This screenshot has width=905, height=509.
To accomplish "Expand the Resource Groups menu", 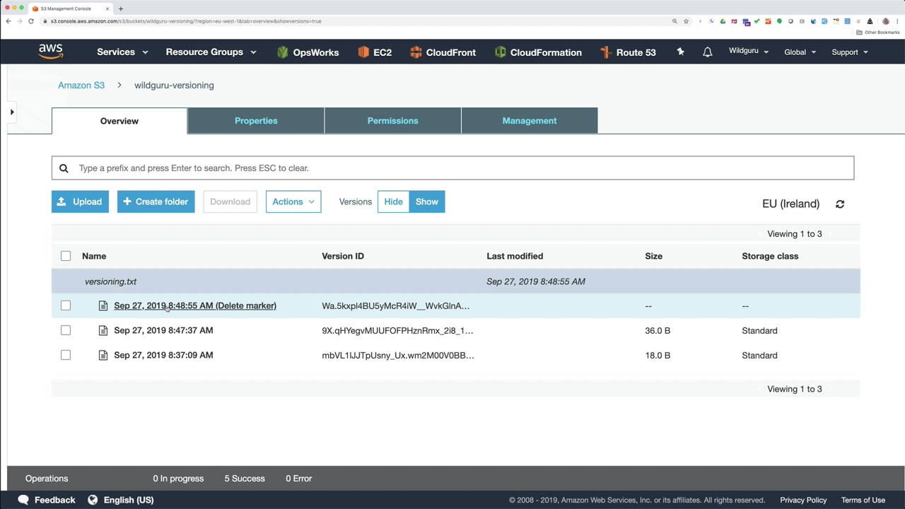I will pyautogui.click(x=211, y=52).
